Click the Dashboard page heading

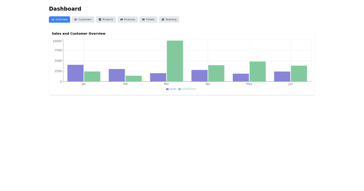coord(65,9)
